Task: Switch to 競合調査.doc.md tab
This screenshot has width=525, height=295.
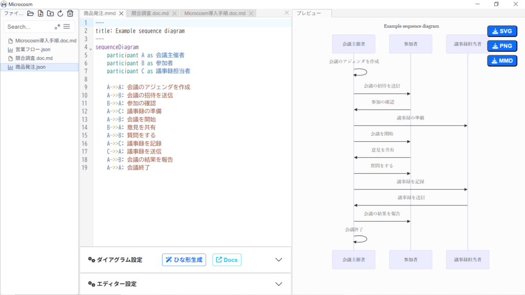Action: tap(150, 13)
